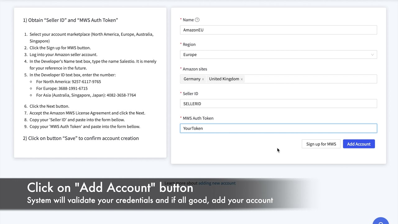Click the Save confirmation instruction text

pos(81,138)
